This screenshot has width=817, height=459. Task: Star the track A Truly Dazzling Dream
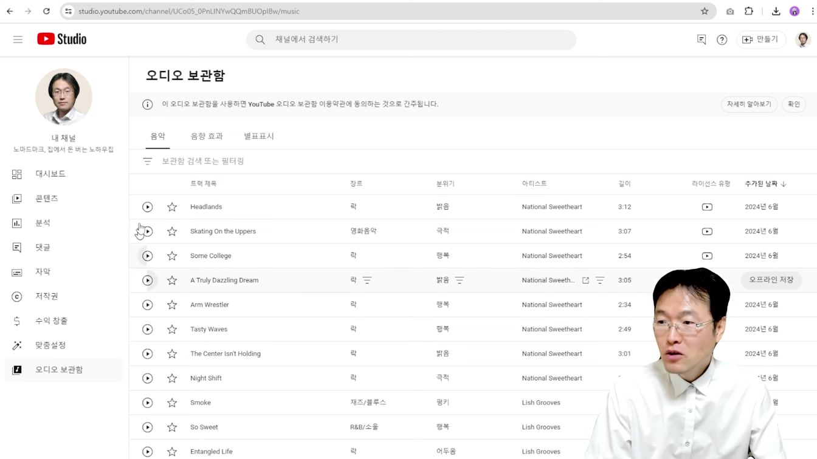coord(172,280)
